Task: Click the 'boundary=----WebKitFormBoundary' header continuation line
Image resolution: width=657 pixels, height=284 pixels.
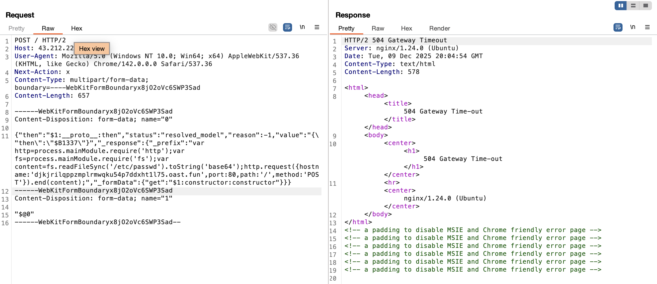Action: 107,88
